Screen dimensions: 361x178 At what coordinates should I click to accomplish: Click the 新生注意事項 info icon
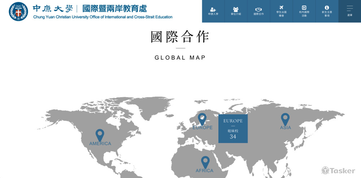click(327, 8)
